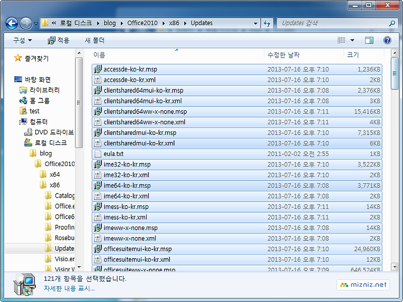Sort by the 크기 column header

[364, 55]
